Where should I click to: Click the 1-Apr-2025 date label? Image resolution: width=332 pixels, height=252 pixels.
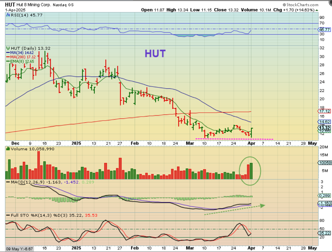click(x=15, y=10)
